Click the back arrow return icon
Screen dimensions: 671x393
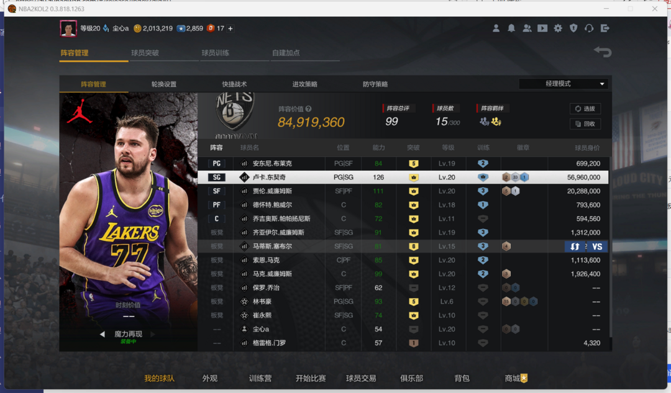coord(603,52)
